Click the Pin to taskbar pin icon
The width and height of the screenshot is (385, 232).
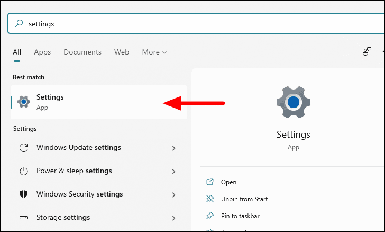tap(210, 216)
